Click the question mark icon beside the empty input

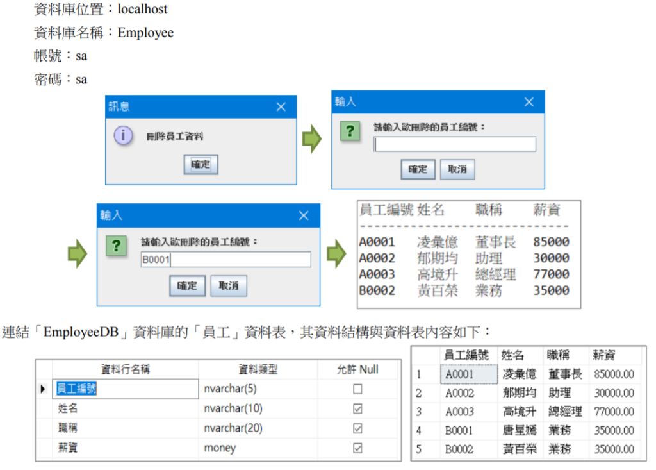click(349, 132)
